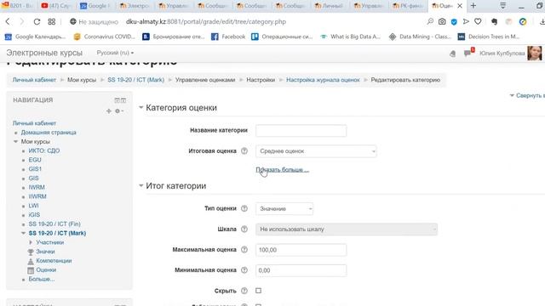Open help for Тип оценки
The image size is (545, 306).
tap(244, 208)
